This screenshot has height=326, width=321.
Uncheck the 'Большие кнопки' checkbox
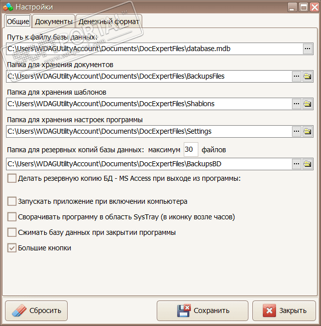(x=12, y=247)
